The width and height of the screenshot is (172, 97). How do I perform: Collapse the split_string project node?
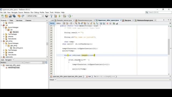(1, 41)
